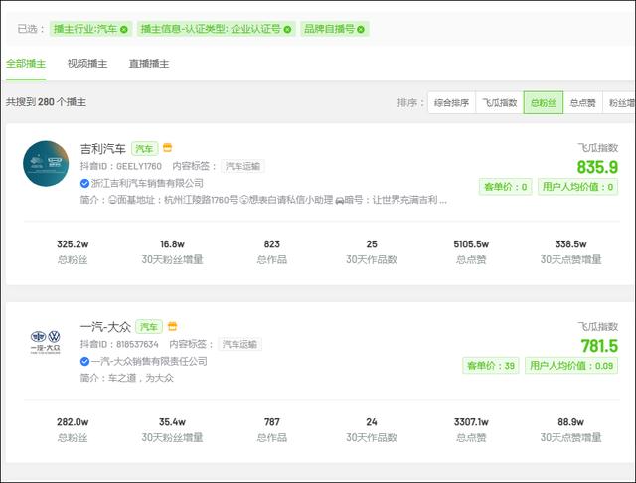636x483 pixels.
Task: Remove the 品牌自播号 filter tag
Action: click(361, 29)
